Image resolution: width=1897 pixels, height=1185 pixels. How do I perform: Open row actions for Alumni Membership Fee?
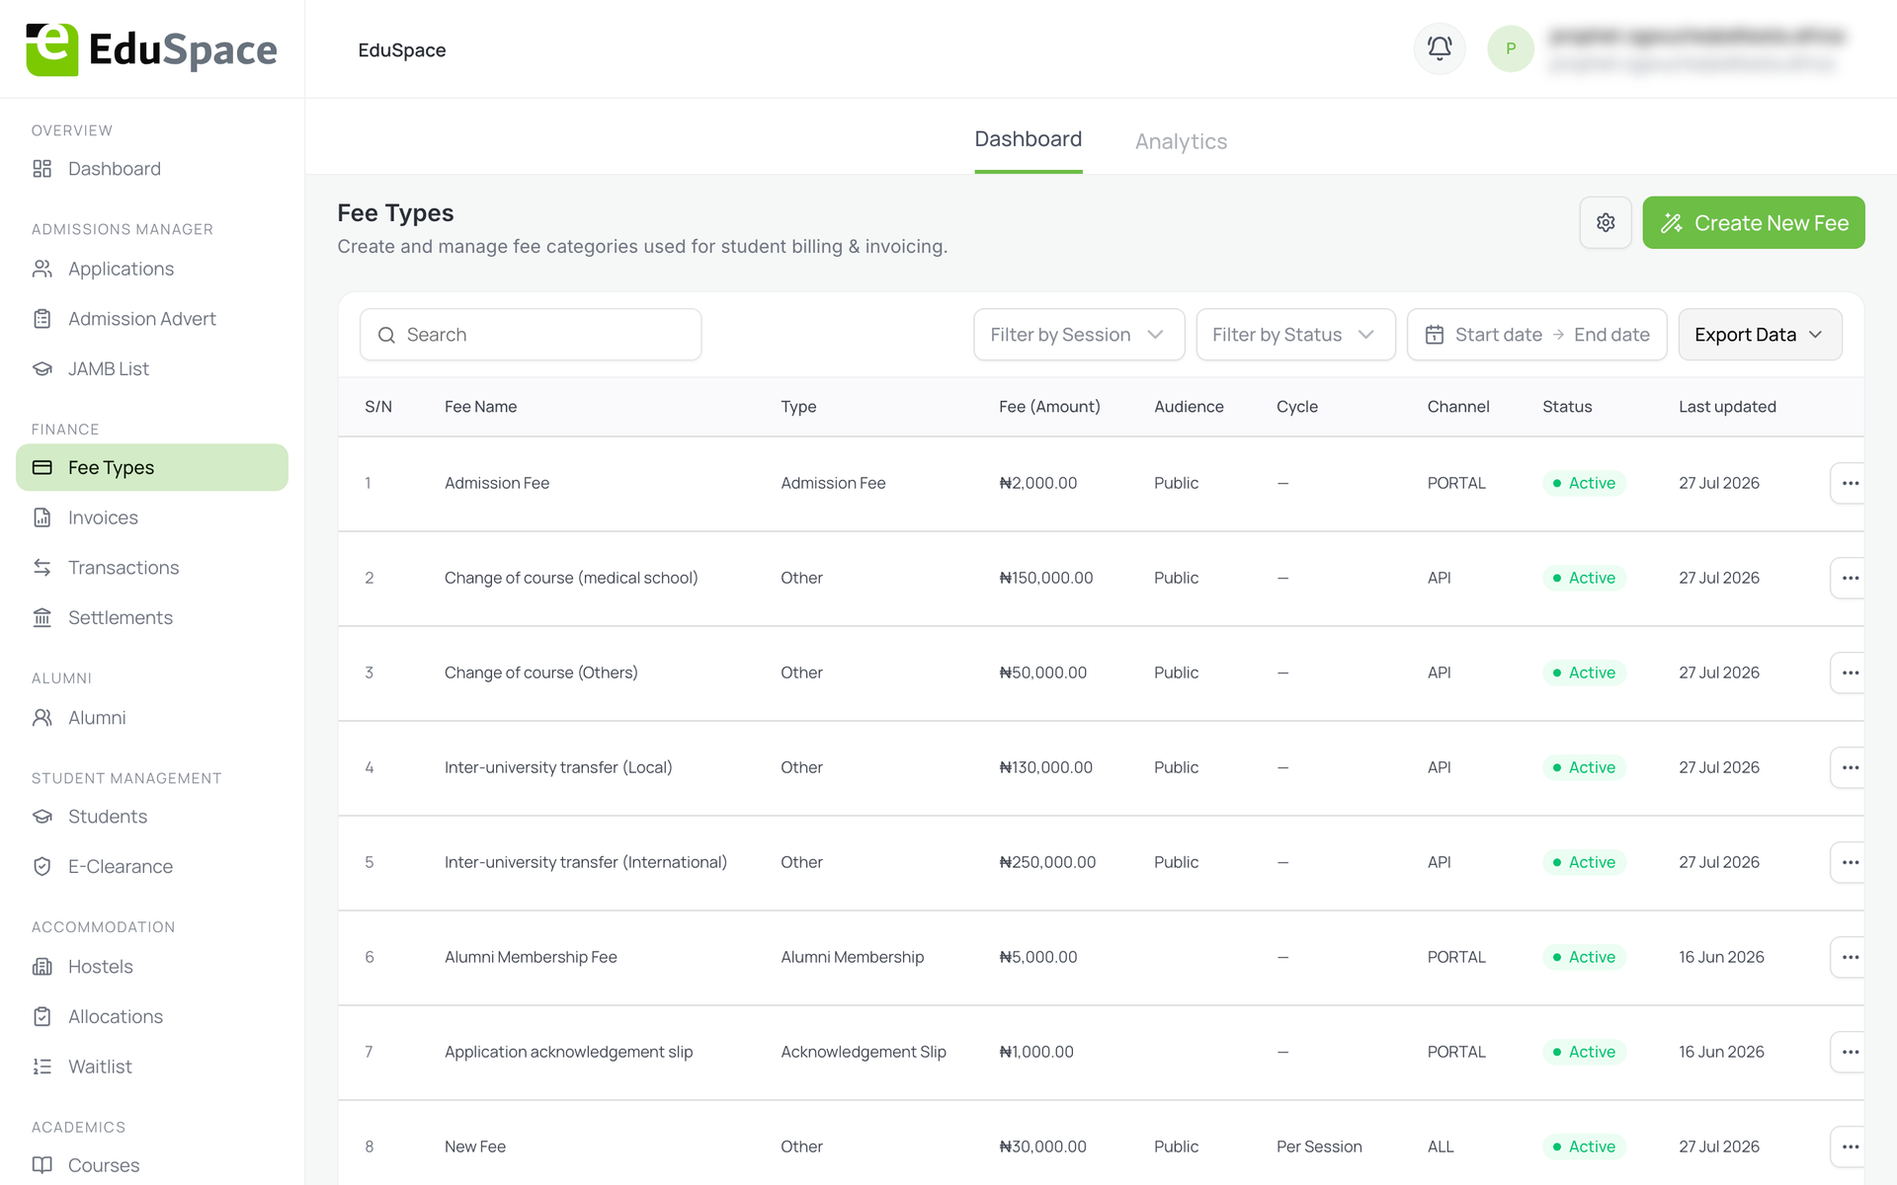1850,957
